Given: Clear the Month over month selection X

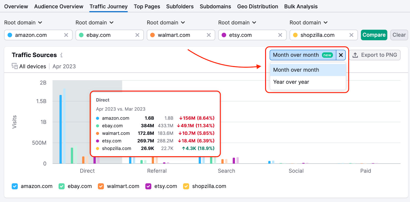Looking at the screenshot, I should (x=341, y=55).
